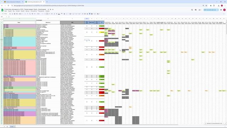The width and height of the screenshot is (227, 128).
Task: Toggle italic formatting
Action: [54, 14]
